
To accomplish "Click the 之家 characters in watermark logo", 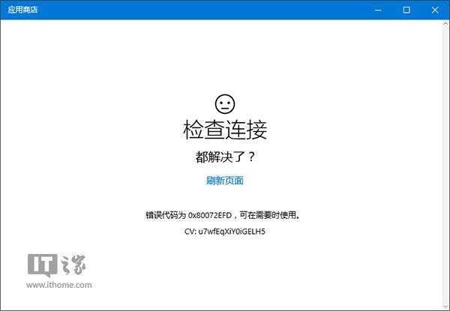I will [x=73, y=265].
